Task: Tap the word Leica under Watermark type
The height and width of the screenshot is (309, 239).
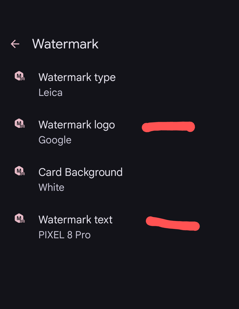Action: [51, 92]
